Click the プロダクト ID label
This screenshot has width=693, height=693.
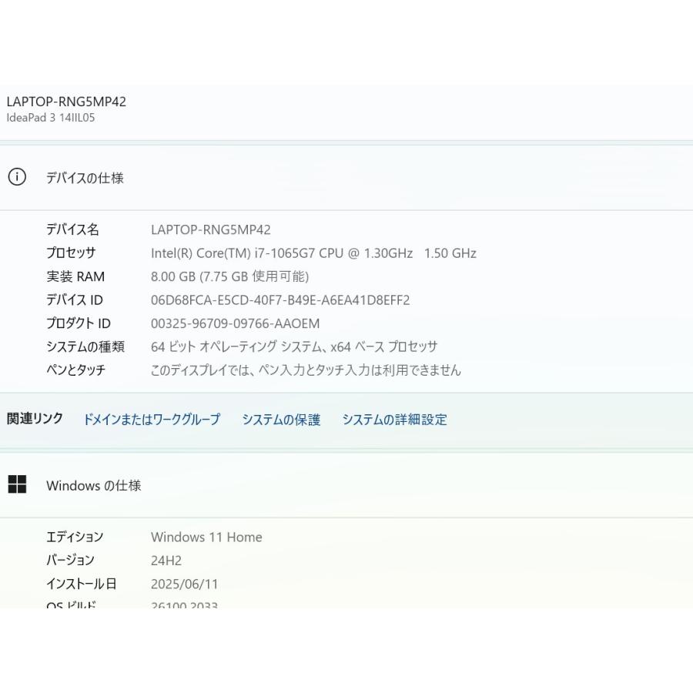click(x=79, y=323)
